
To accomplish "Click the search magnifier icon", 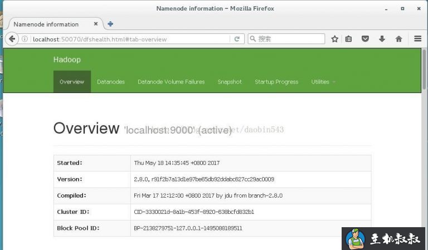I will tap(253, 39).
